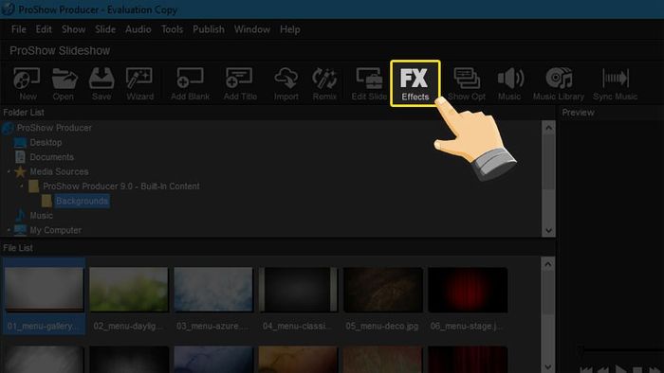Select the Desktop folder
664x373 pixels.
tap(46, 142)
